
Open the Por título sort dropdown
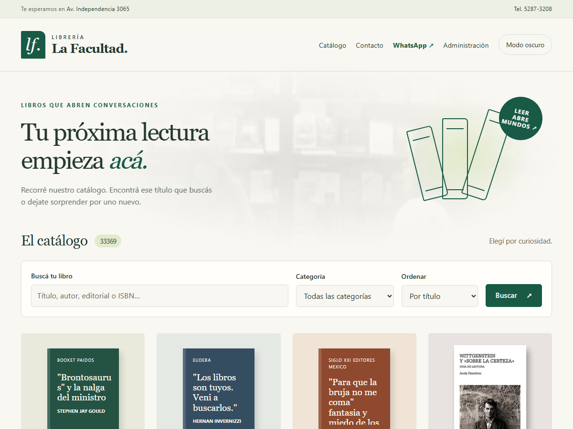[440, 296]
